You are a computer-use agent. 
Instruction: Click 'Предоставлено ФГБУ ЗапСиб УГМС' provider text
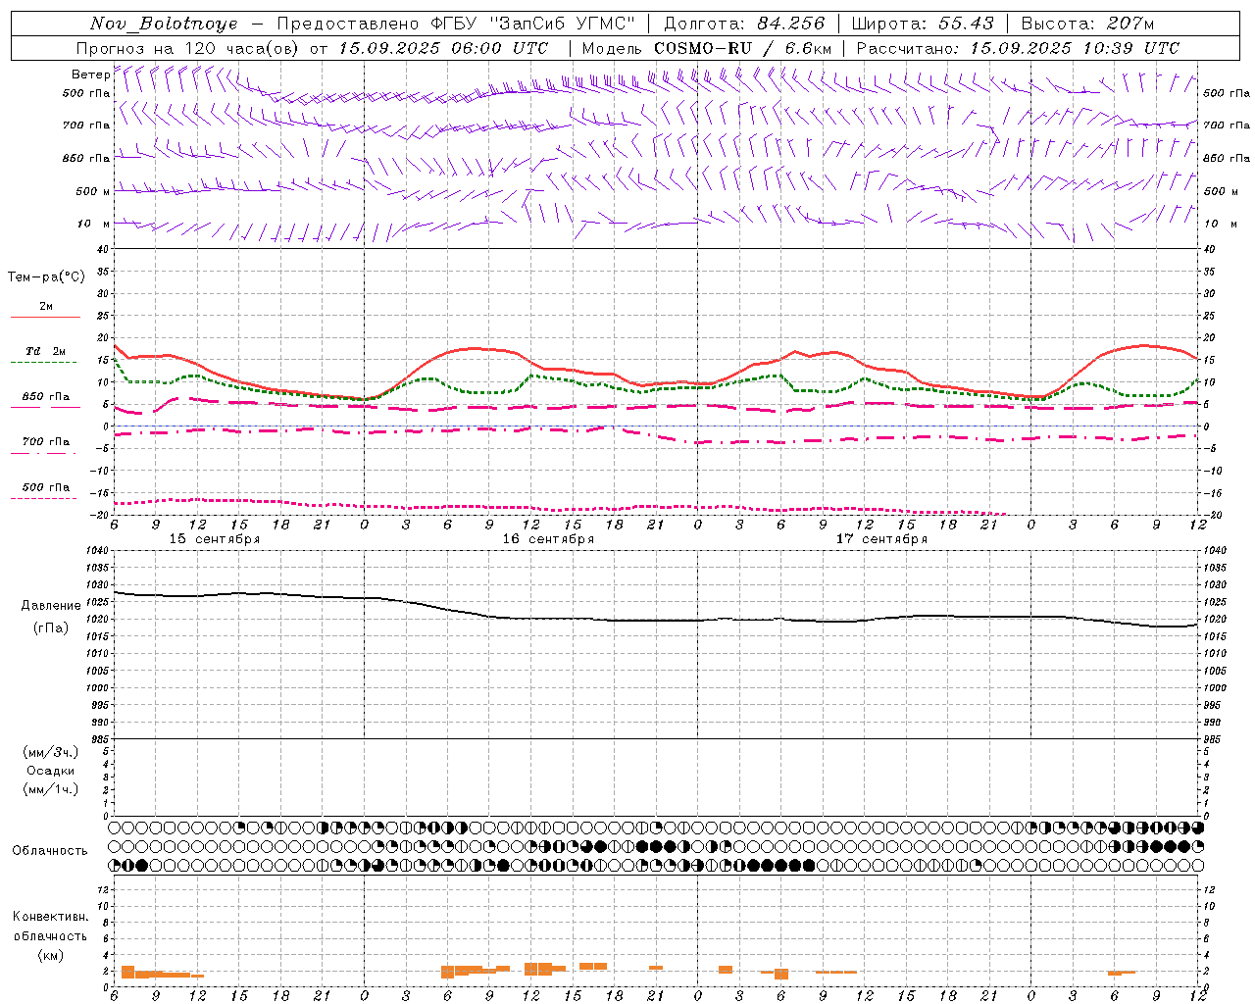click(x=456, y=24)
